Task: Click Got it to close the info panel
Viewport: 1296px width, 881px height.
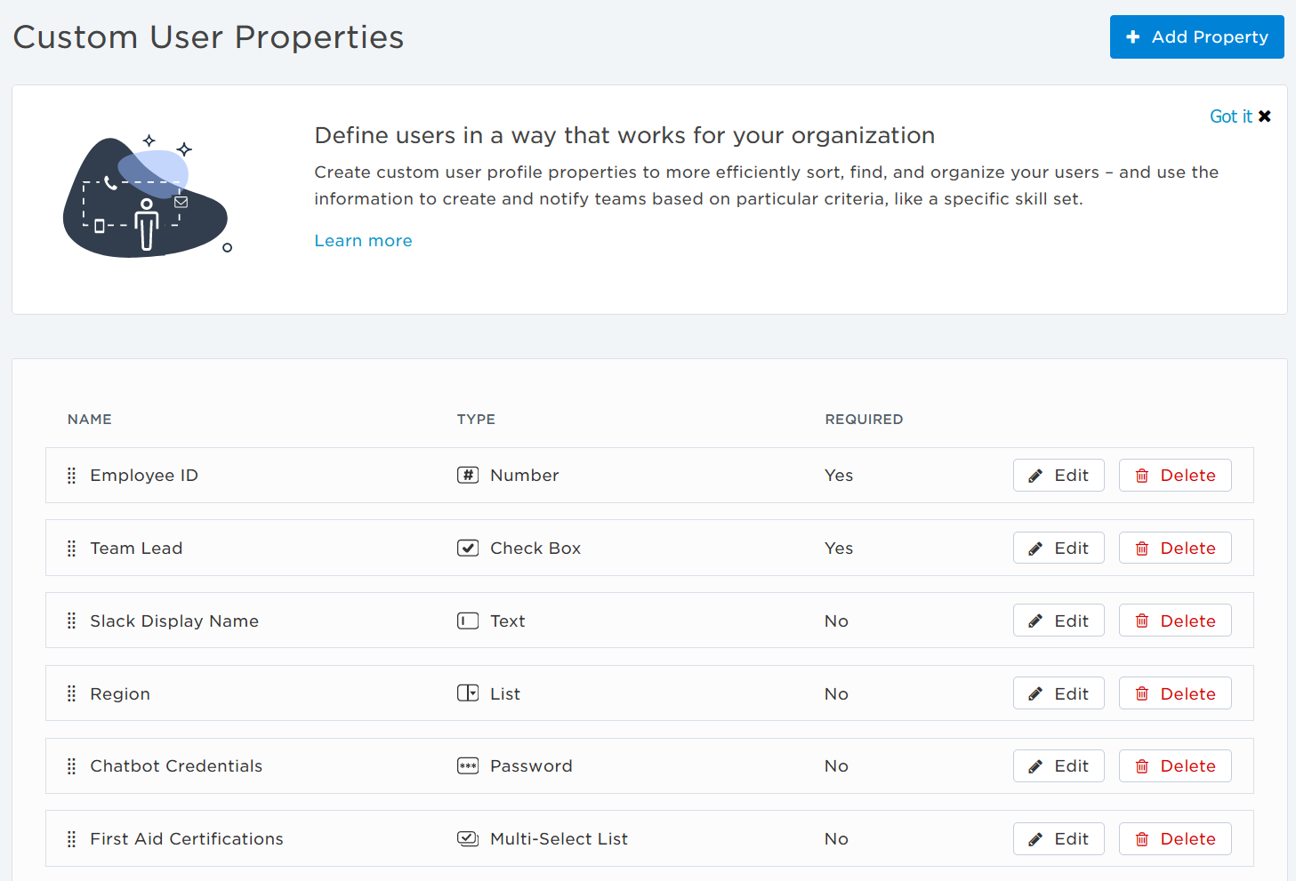Action: [1230, 116]
